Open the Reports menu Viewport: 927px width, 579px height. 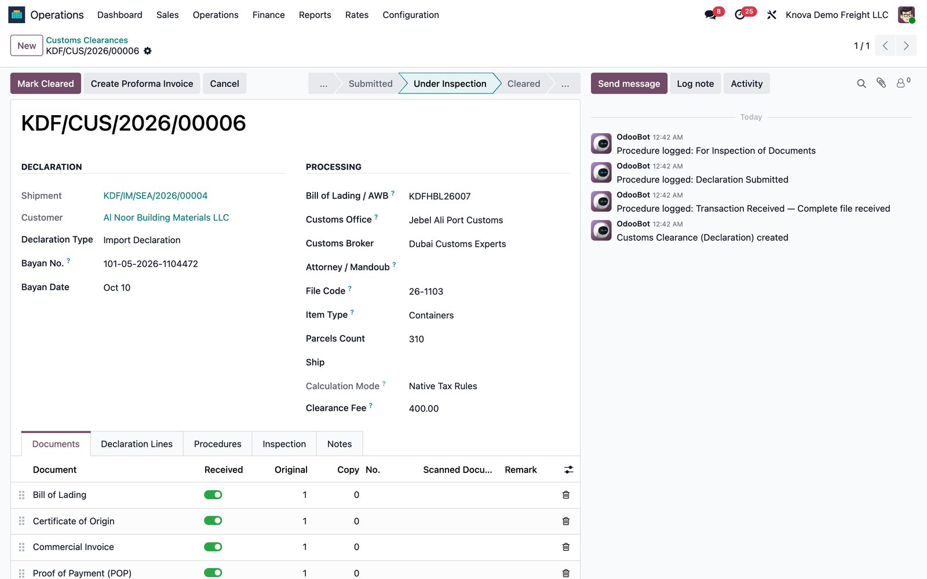315,15
